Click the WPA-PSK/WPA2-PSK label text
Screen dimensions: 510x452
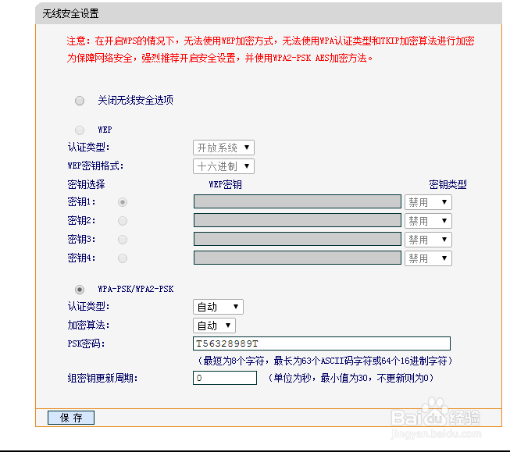(x=136, y=289)
